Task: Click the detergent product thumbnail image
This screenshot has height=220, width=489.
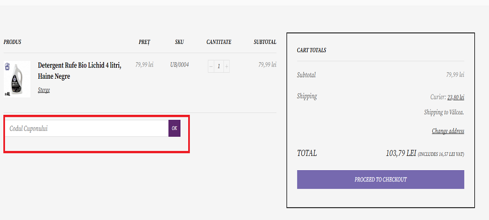Action: [x=17, y=79]
